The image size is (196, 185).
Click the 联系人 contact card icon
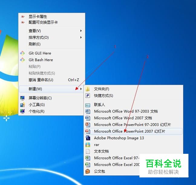(88, 105)
